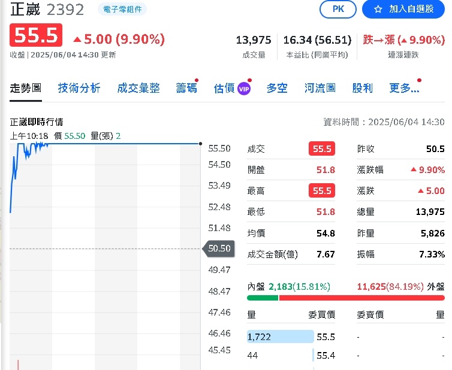
Task: Click the 正崴 2392 stock title
Action: click(x=47, y=10)
